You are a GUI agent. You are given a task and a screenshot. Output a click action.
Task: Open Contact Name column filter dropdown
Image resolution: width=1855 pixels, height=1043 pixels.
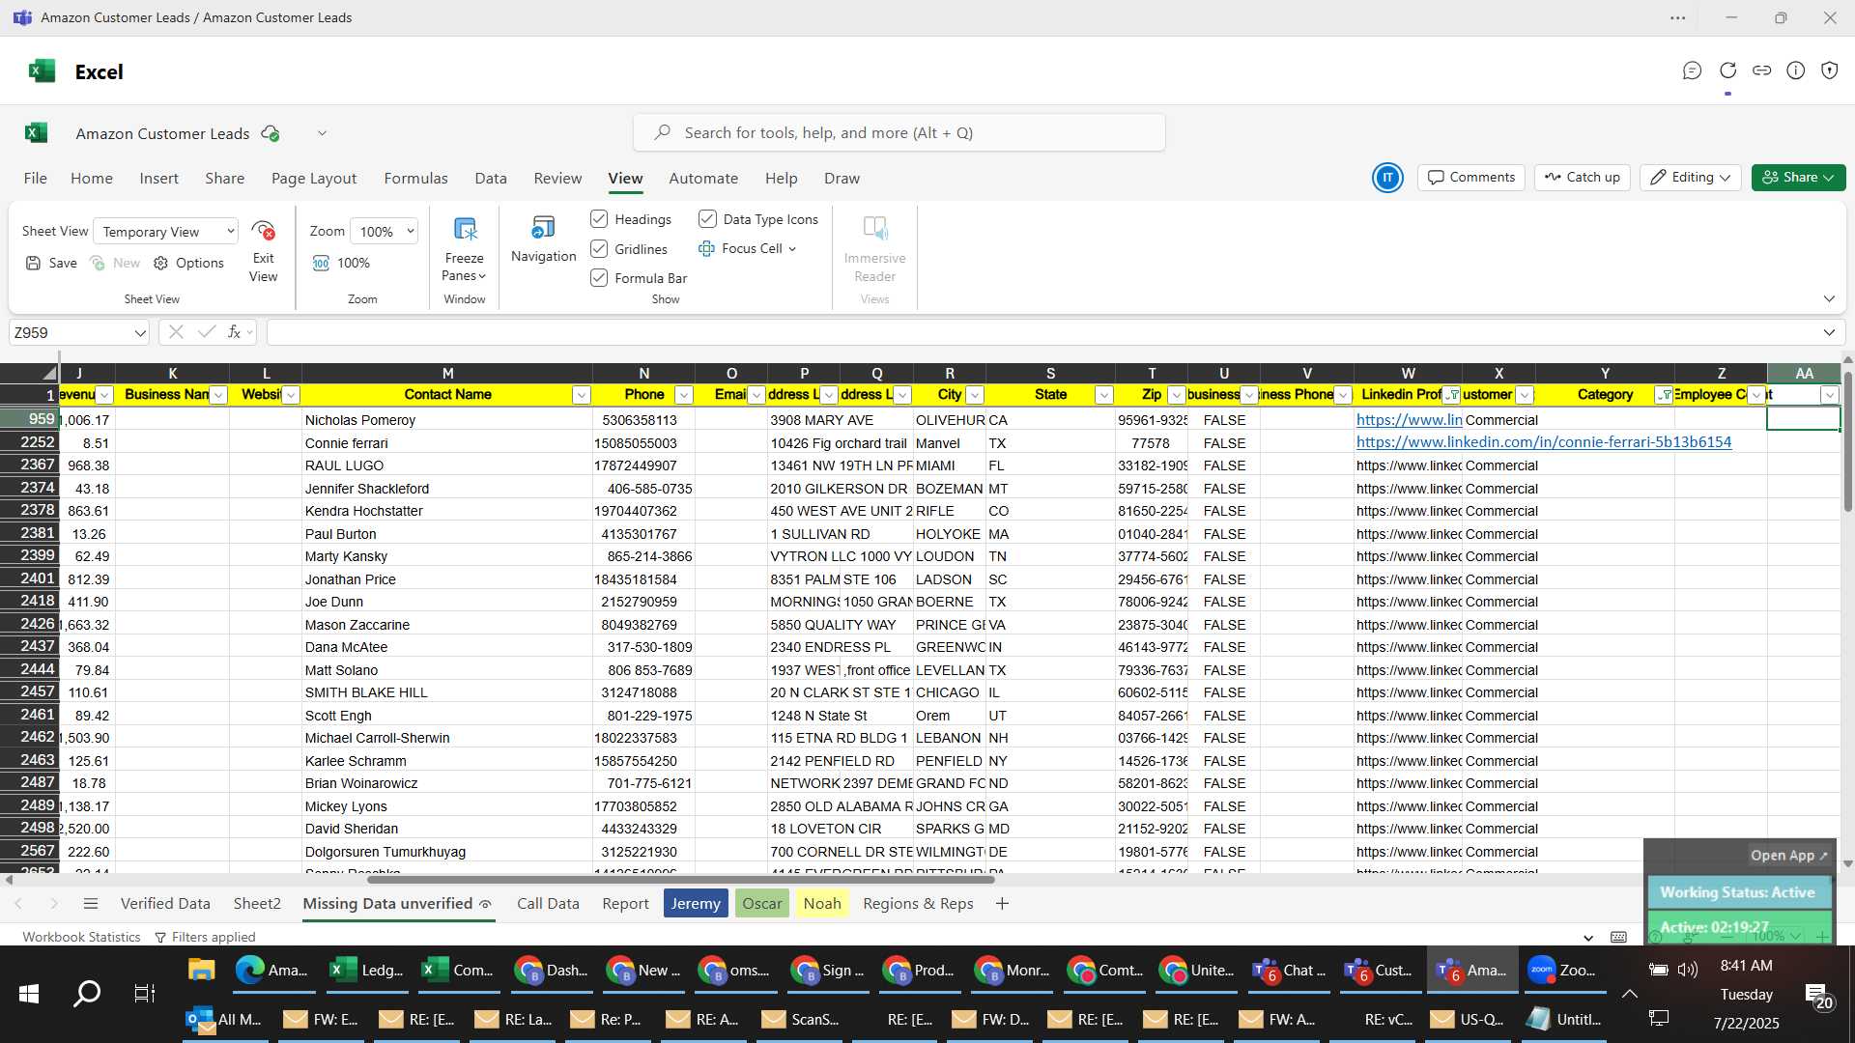[581, 395]
